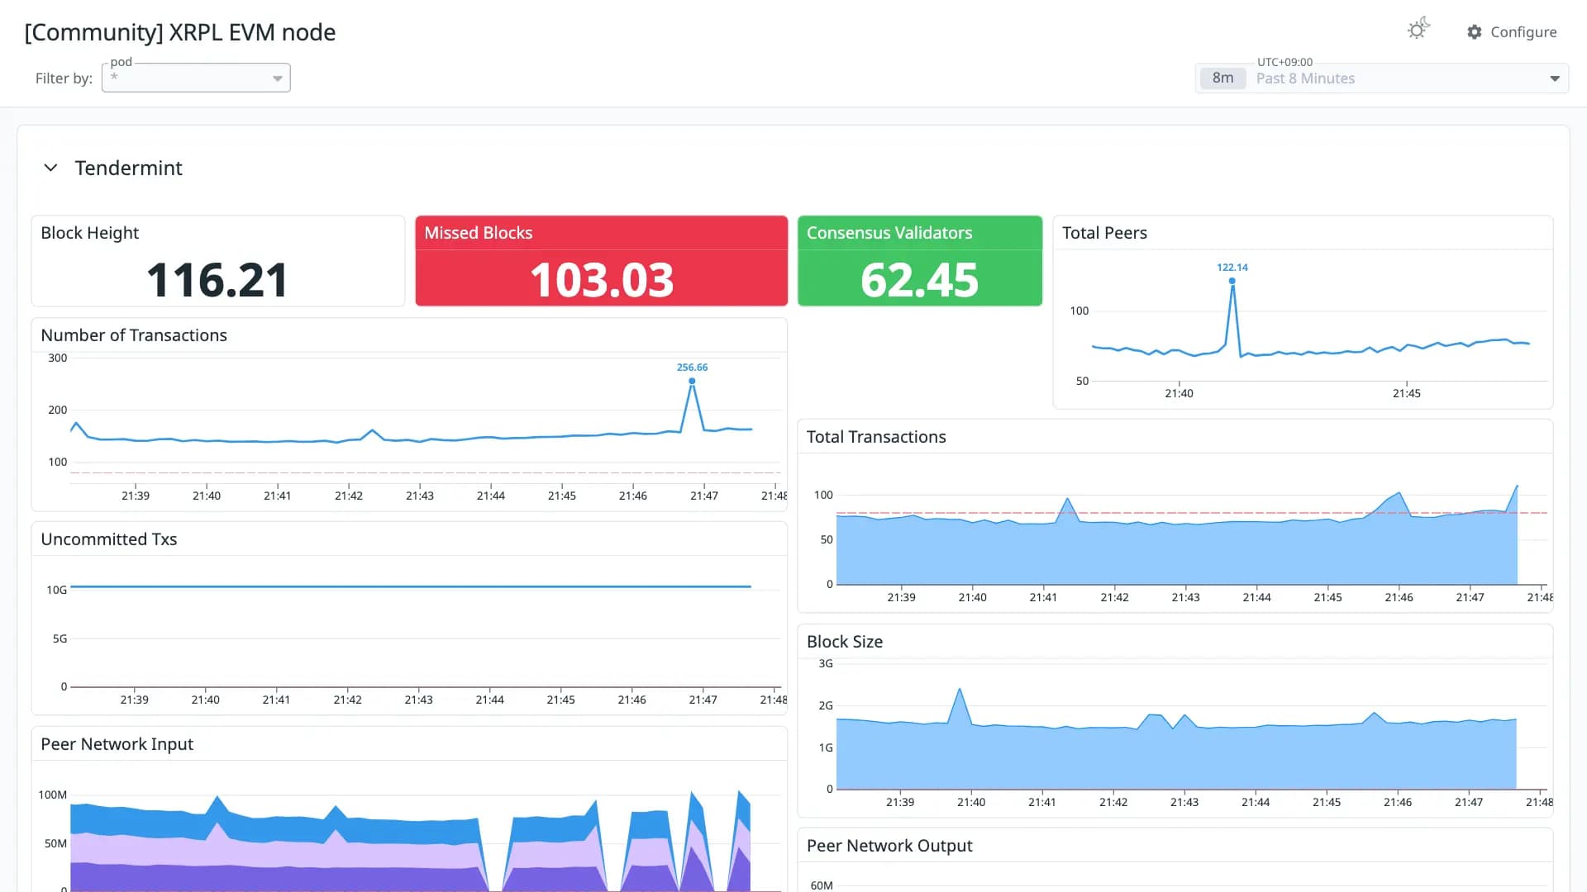Toggle the light/dark theme sun-moon icon
The width and height of the screenshot is (1587, 892).
click(x=1418, y=30)
